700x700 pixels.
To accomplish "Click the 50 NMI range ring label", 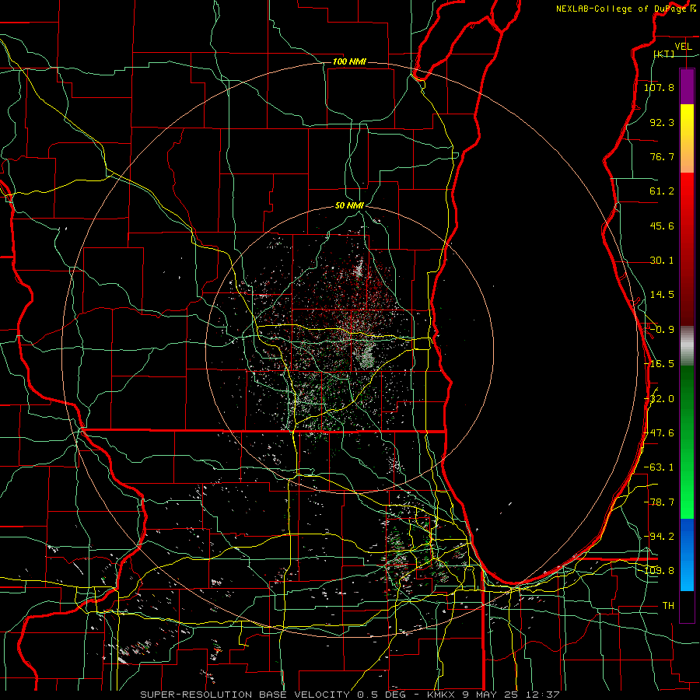I will 349,205.
